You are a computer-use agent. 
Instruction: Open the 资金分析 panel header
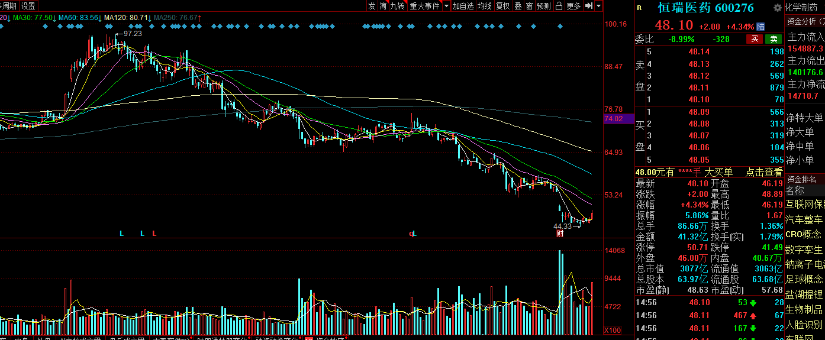point(805,21)
